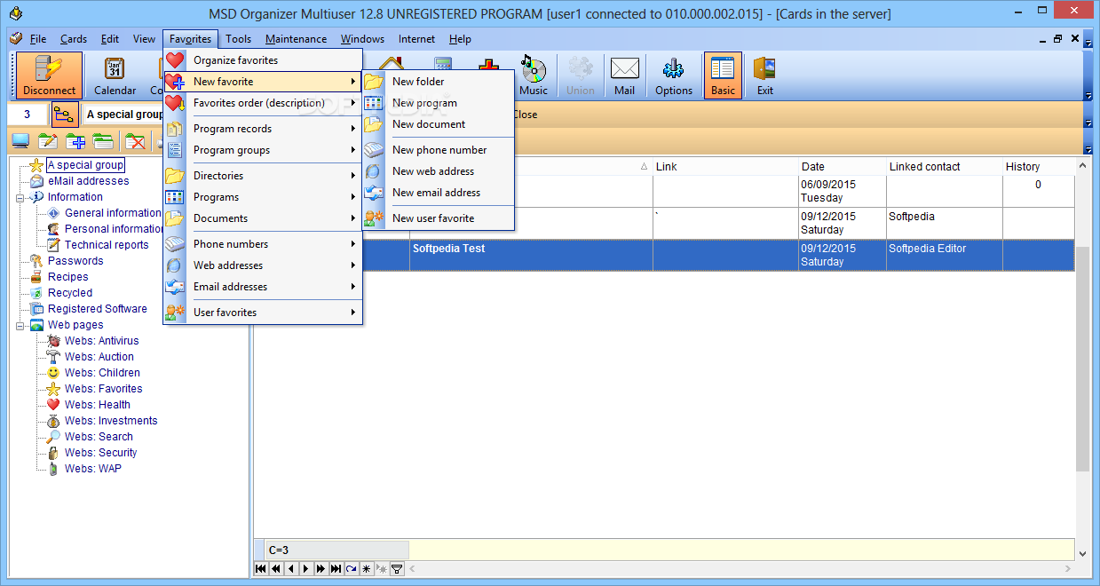Viewport: 1100px width, 586px height.
Task: Choose New program in the submenu
Action: [x=439, y=103]
